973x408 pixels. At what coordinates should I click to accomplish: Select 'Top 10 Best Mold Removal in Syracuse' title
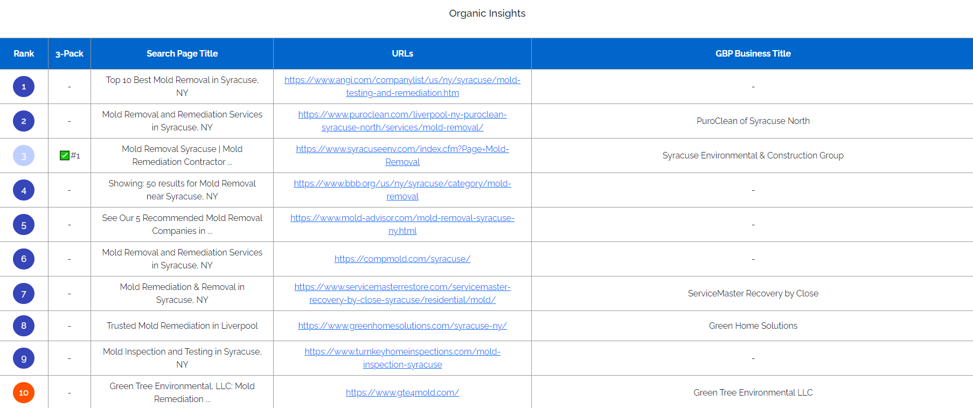pyautogui.click(x=182, y=86)
